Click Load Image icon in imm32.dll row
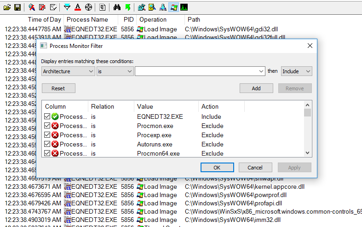This screenshot has width=362, height=227. pos(140,220)
